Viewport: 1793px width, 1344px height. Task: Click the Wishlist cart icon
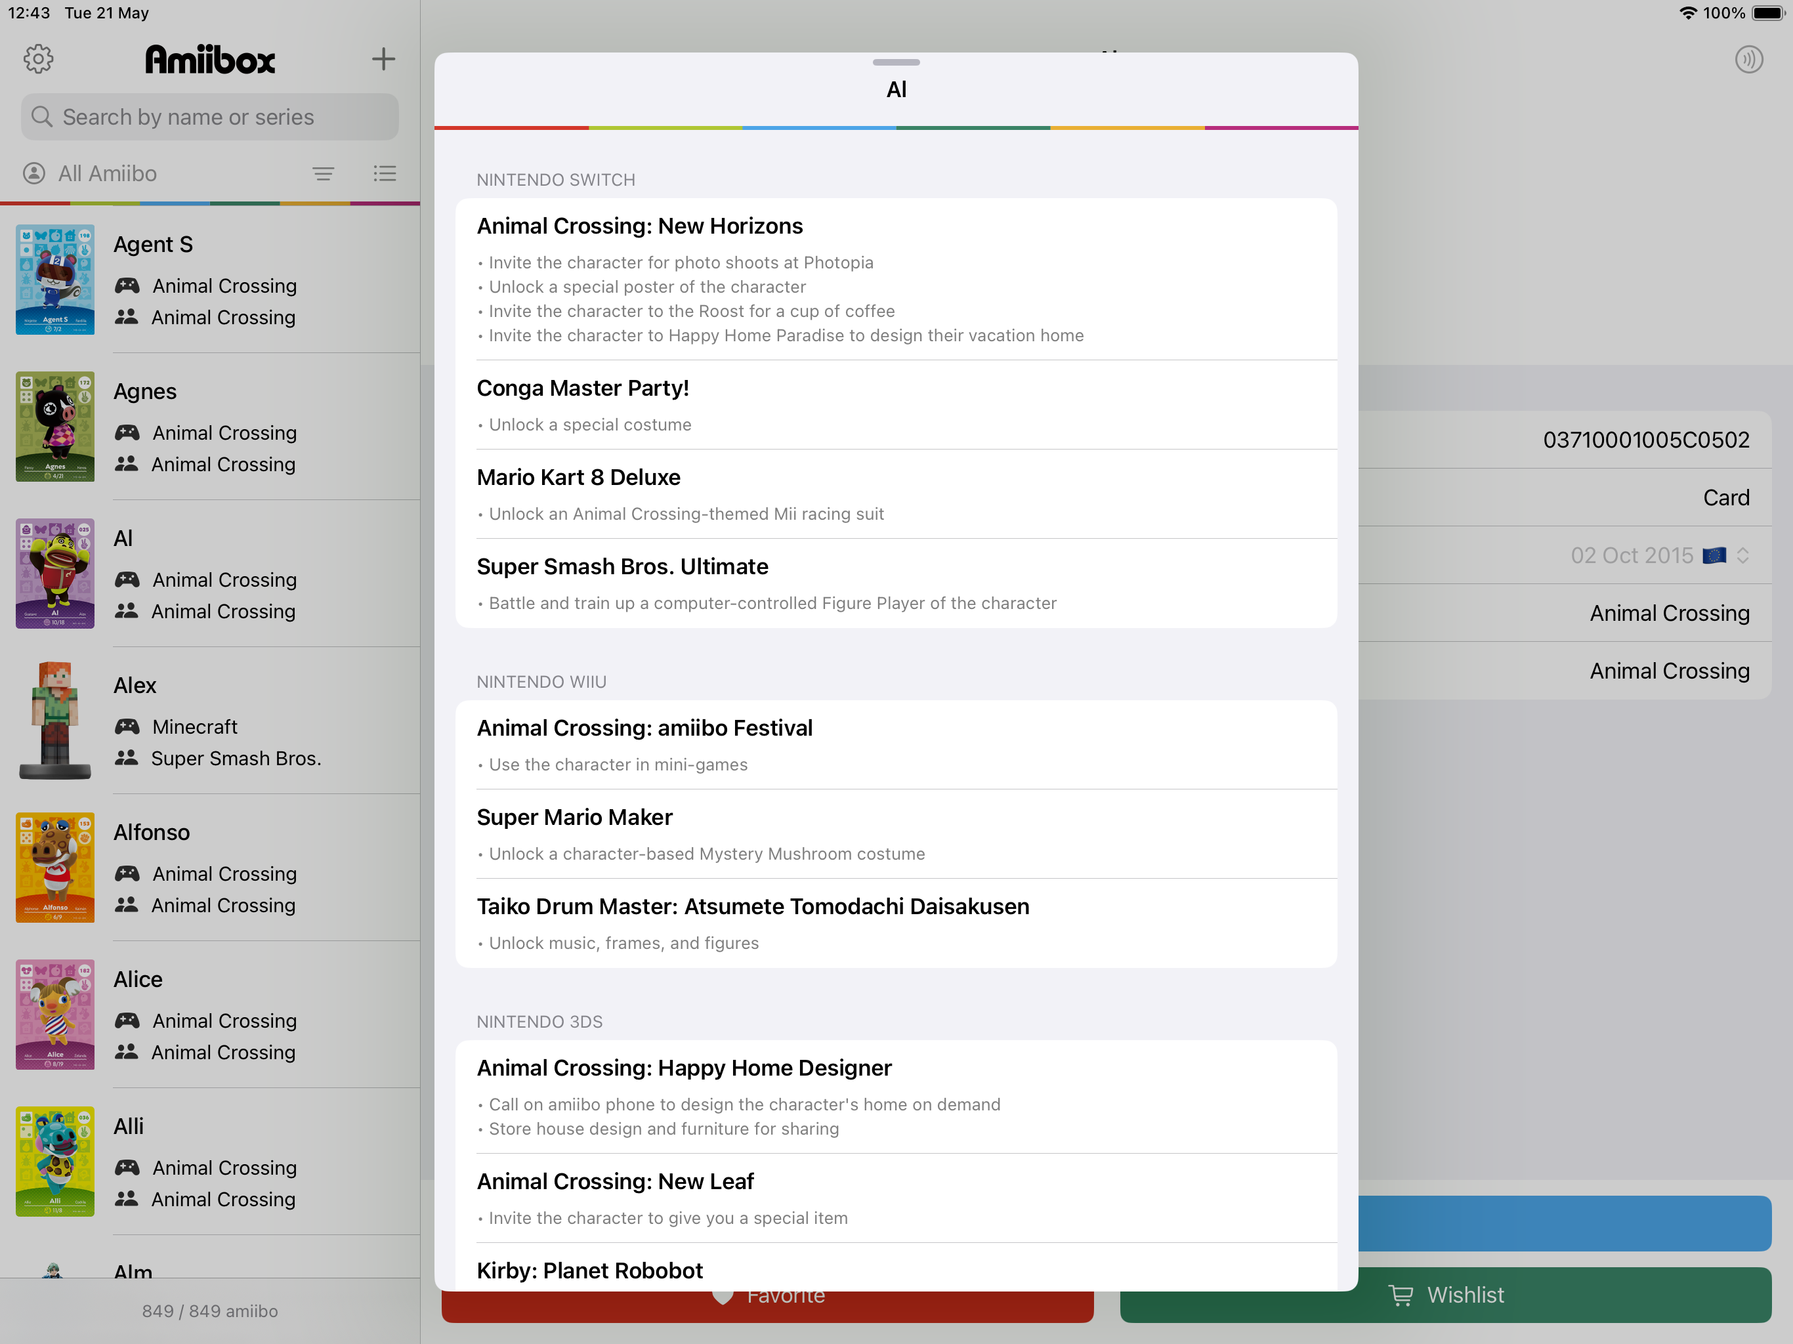point(1401,1295)
